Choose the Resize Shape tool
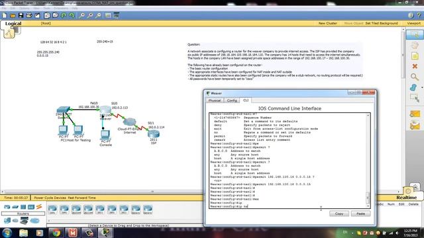Image resolution: width=424 pixels, height=238 pixels. point(414,99)
